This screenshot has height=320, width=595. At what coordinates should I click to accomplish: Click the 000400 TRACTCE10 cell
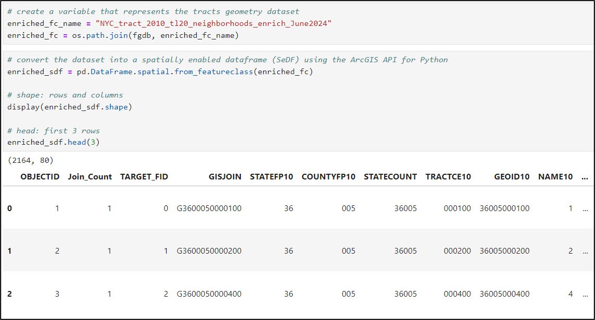(x=457, y=294)
